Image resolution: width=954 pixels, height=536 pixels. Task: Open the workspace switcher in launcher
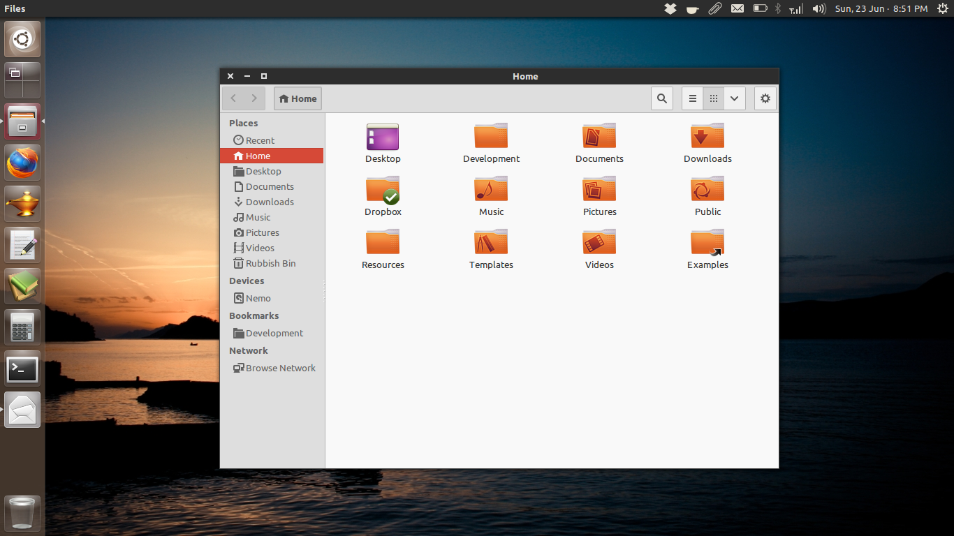tap(22, 80)
